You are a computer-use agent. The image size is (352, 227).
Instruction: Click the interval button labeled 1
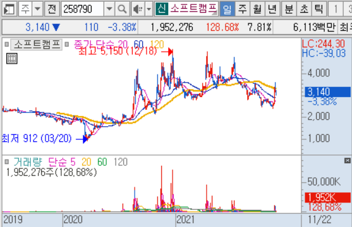(336, 9)
